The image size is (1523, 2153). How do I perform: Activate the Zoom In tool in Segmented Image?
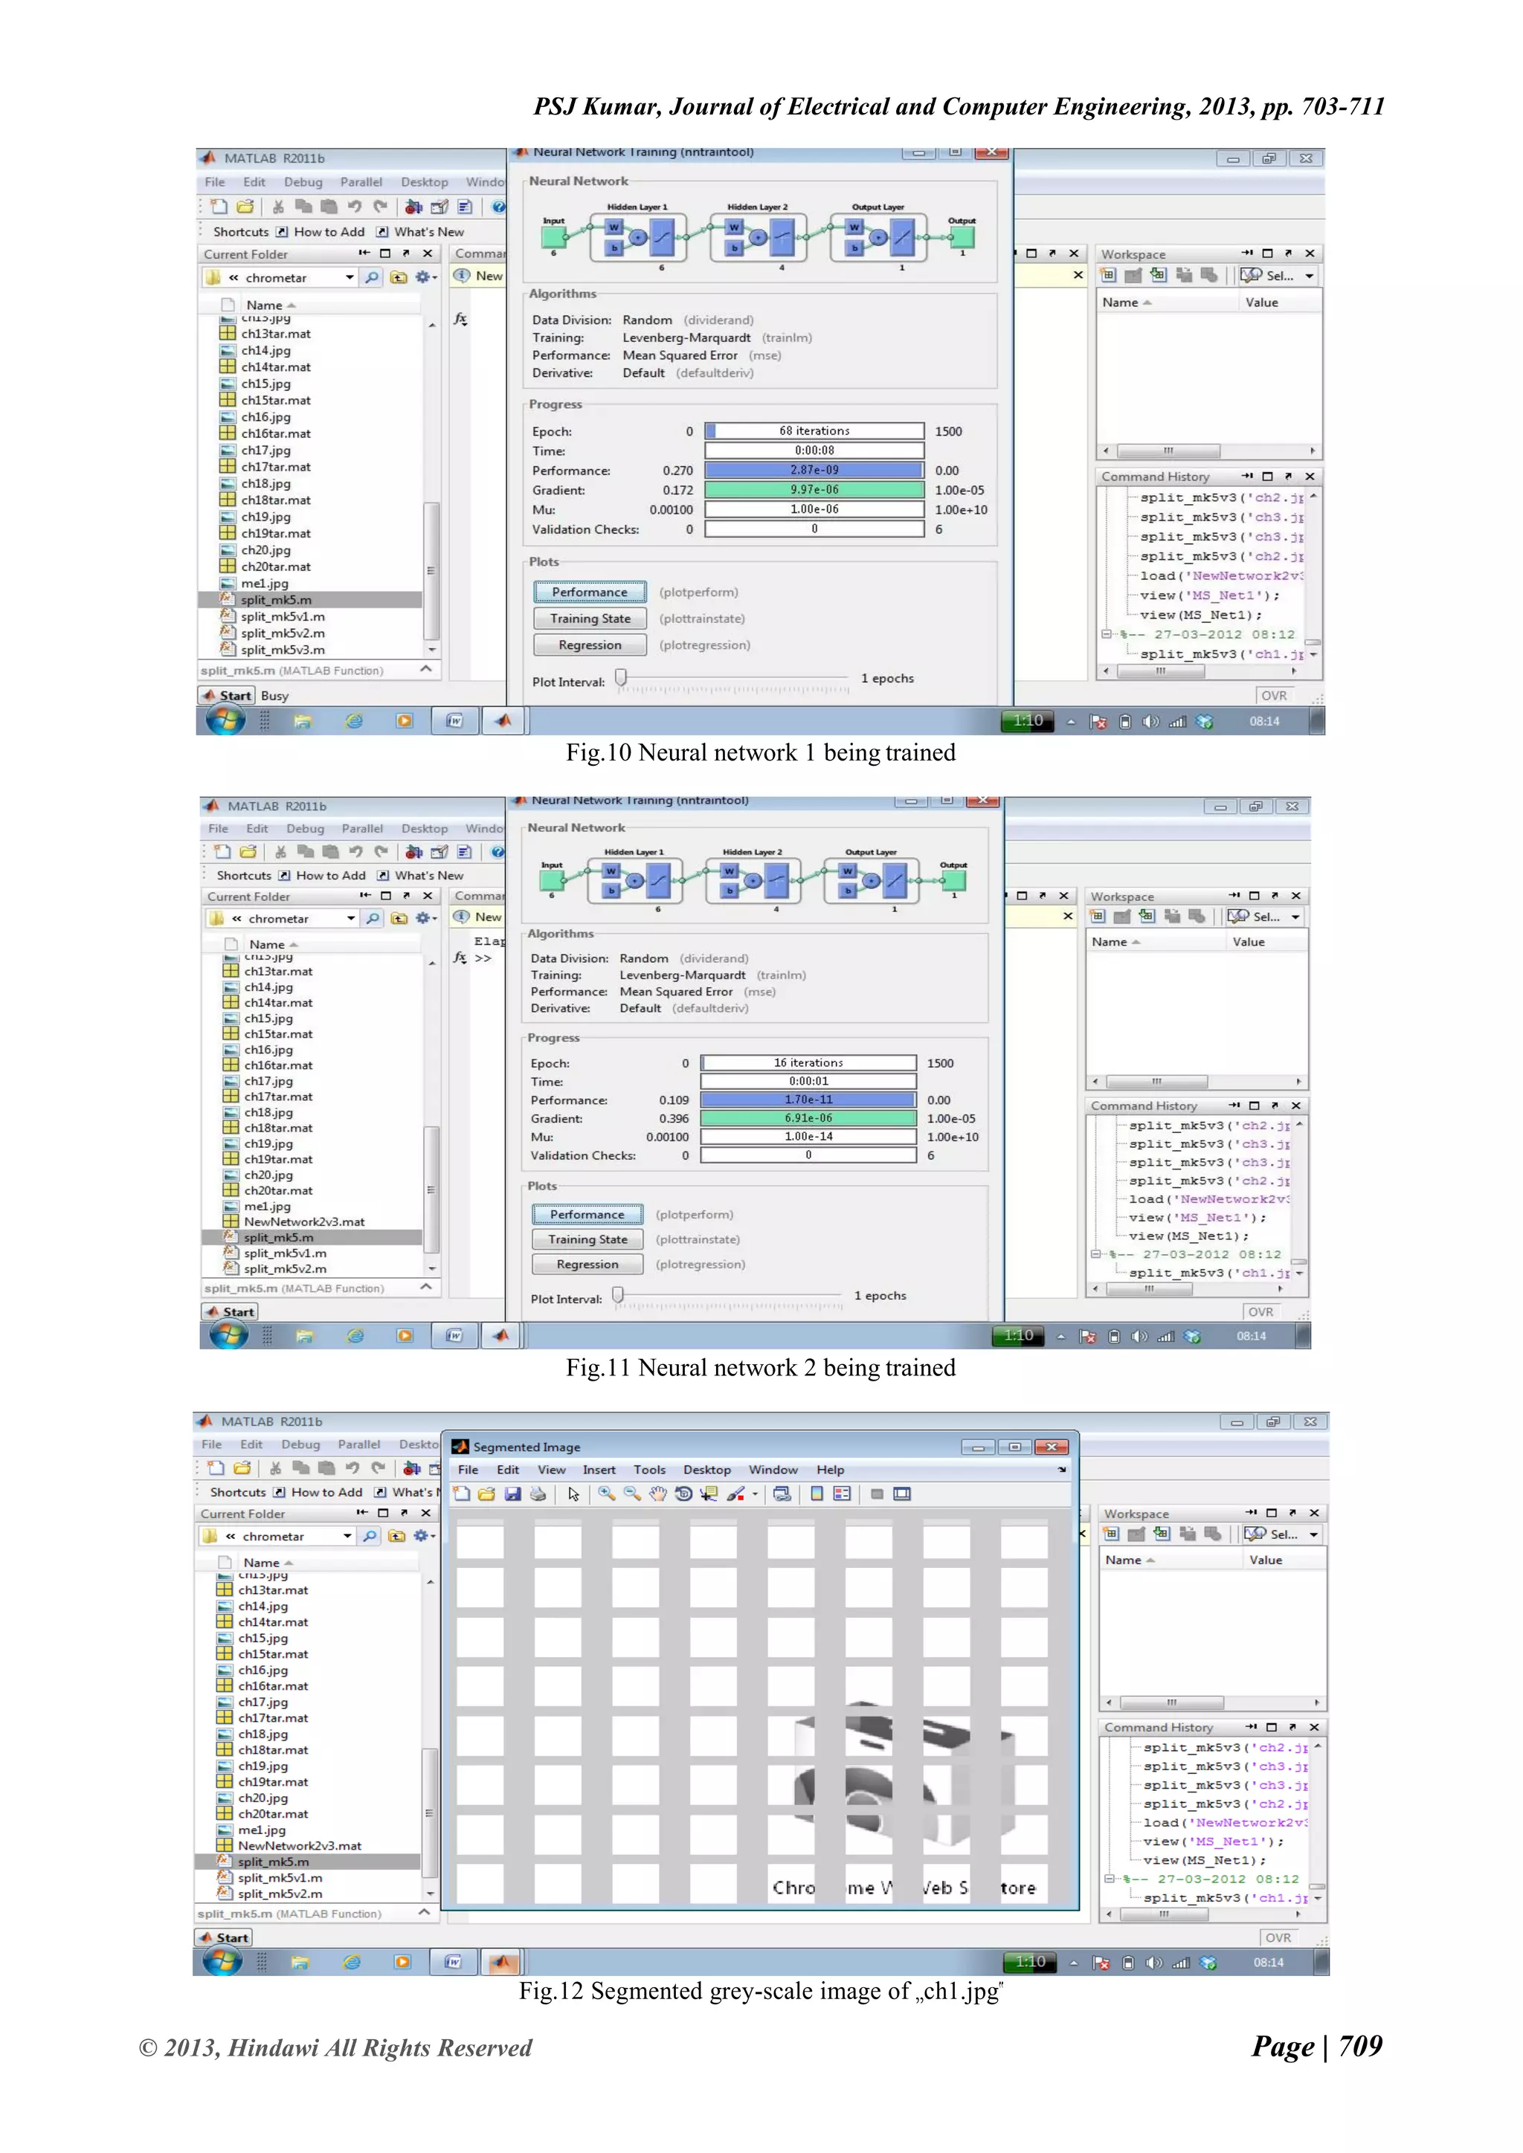(607, 1494)
